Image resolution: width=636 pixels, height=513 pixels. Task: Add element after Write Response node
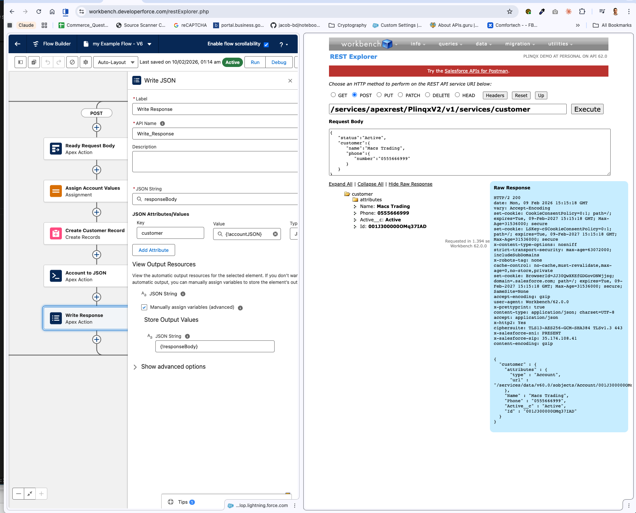[96, 340]
